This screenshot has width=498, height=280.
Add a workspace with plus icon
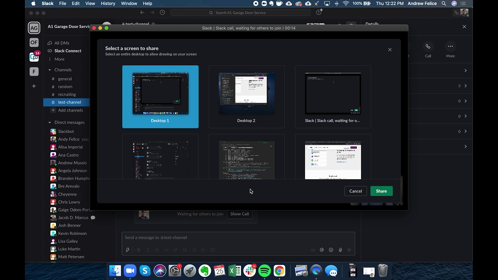(34, 86)
